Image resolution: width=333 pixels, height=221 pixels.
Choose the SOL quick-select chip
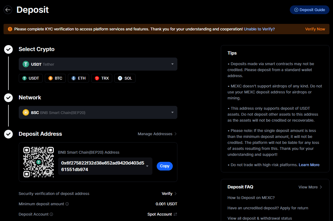click(125, 78)
